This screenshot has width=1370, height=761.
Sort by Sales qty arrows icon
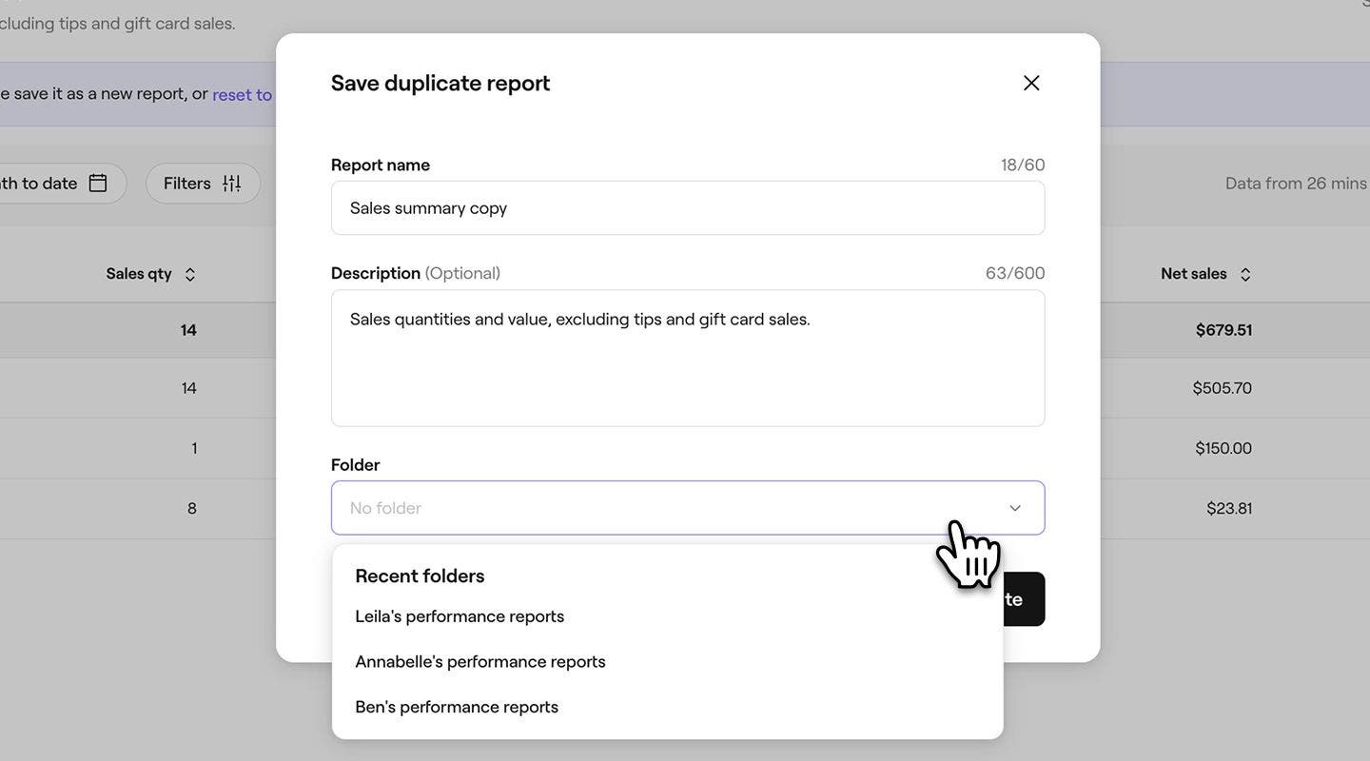coord(190,274)
